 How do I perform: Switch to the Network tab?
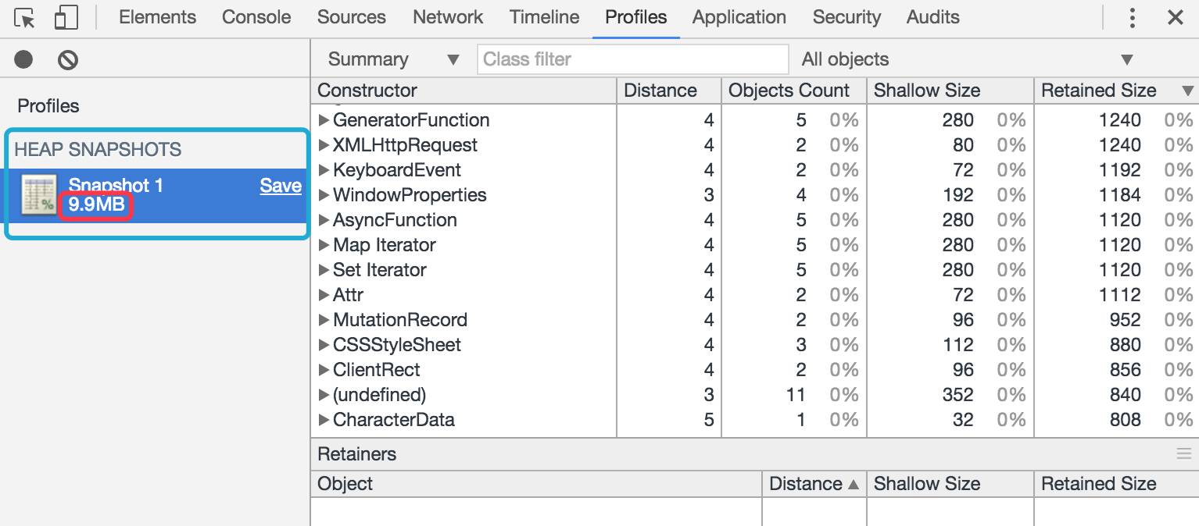tap(448, 17)
